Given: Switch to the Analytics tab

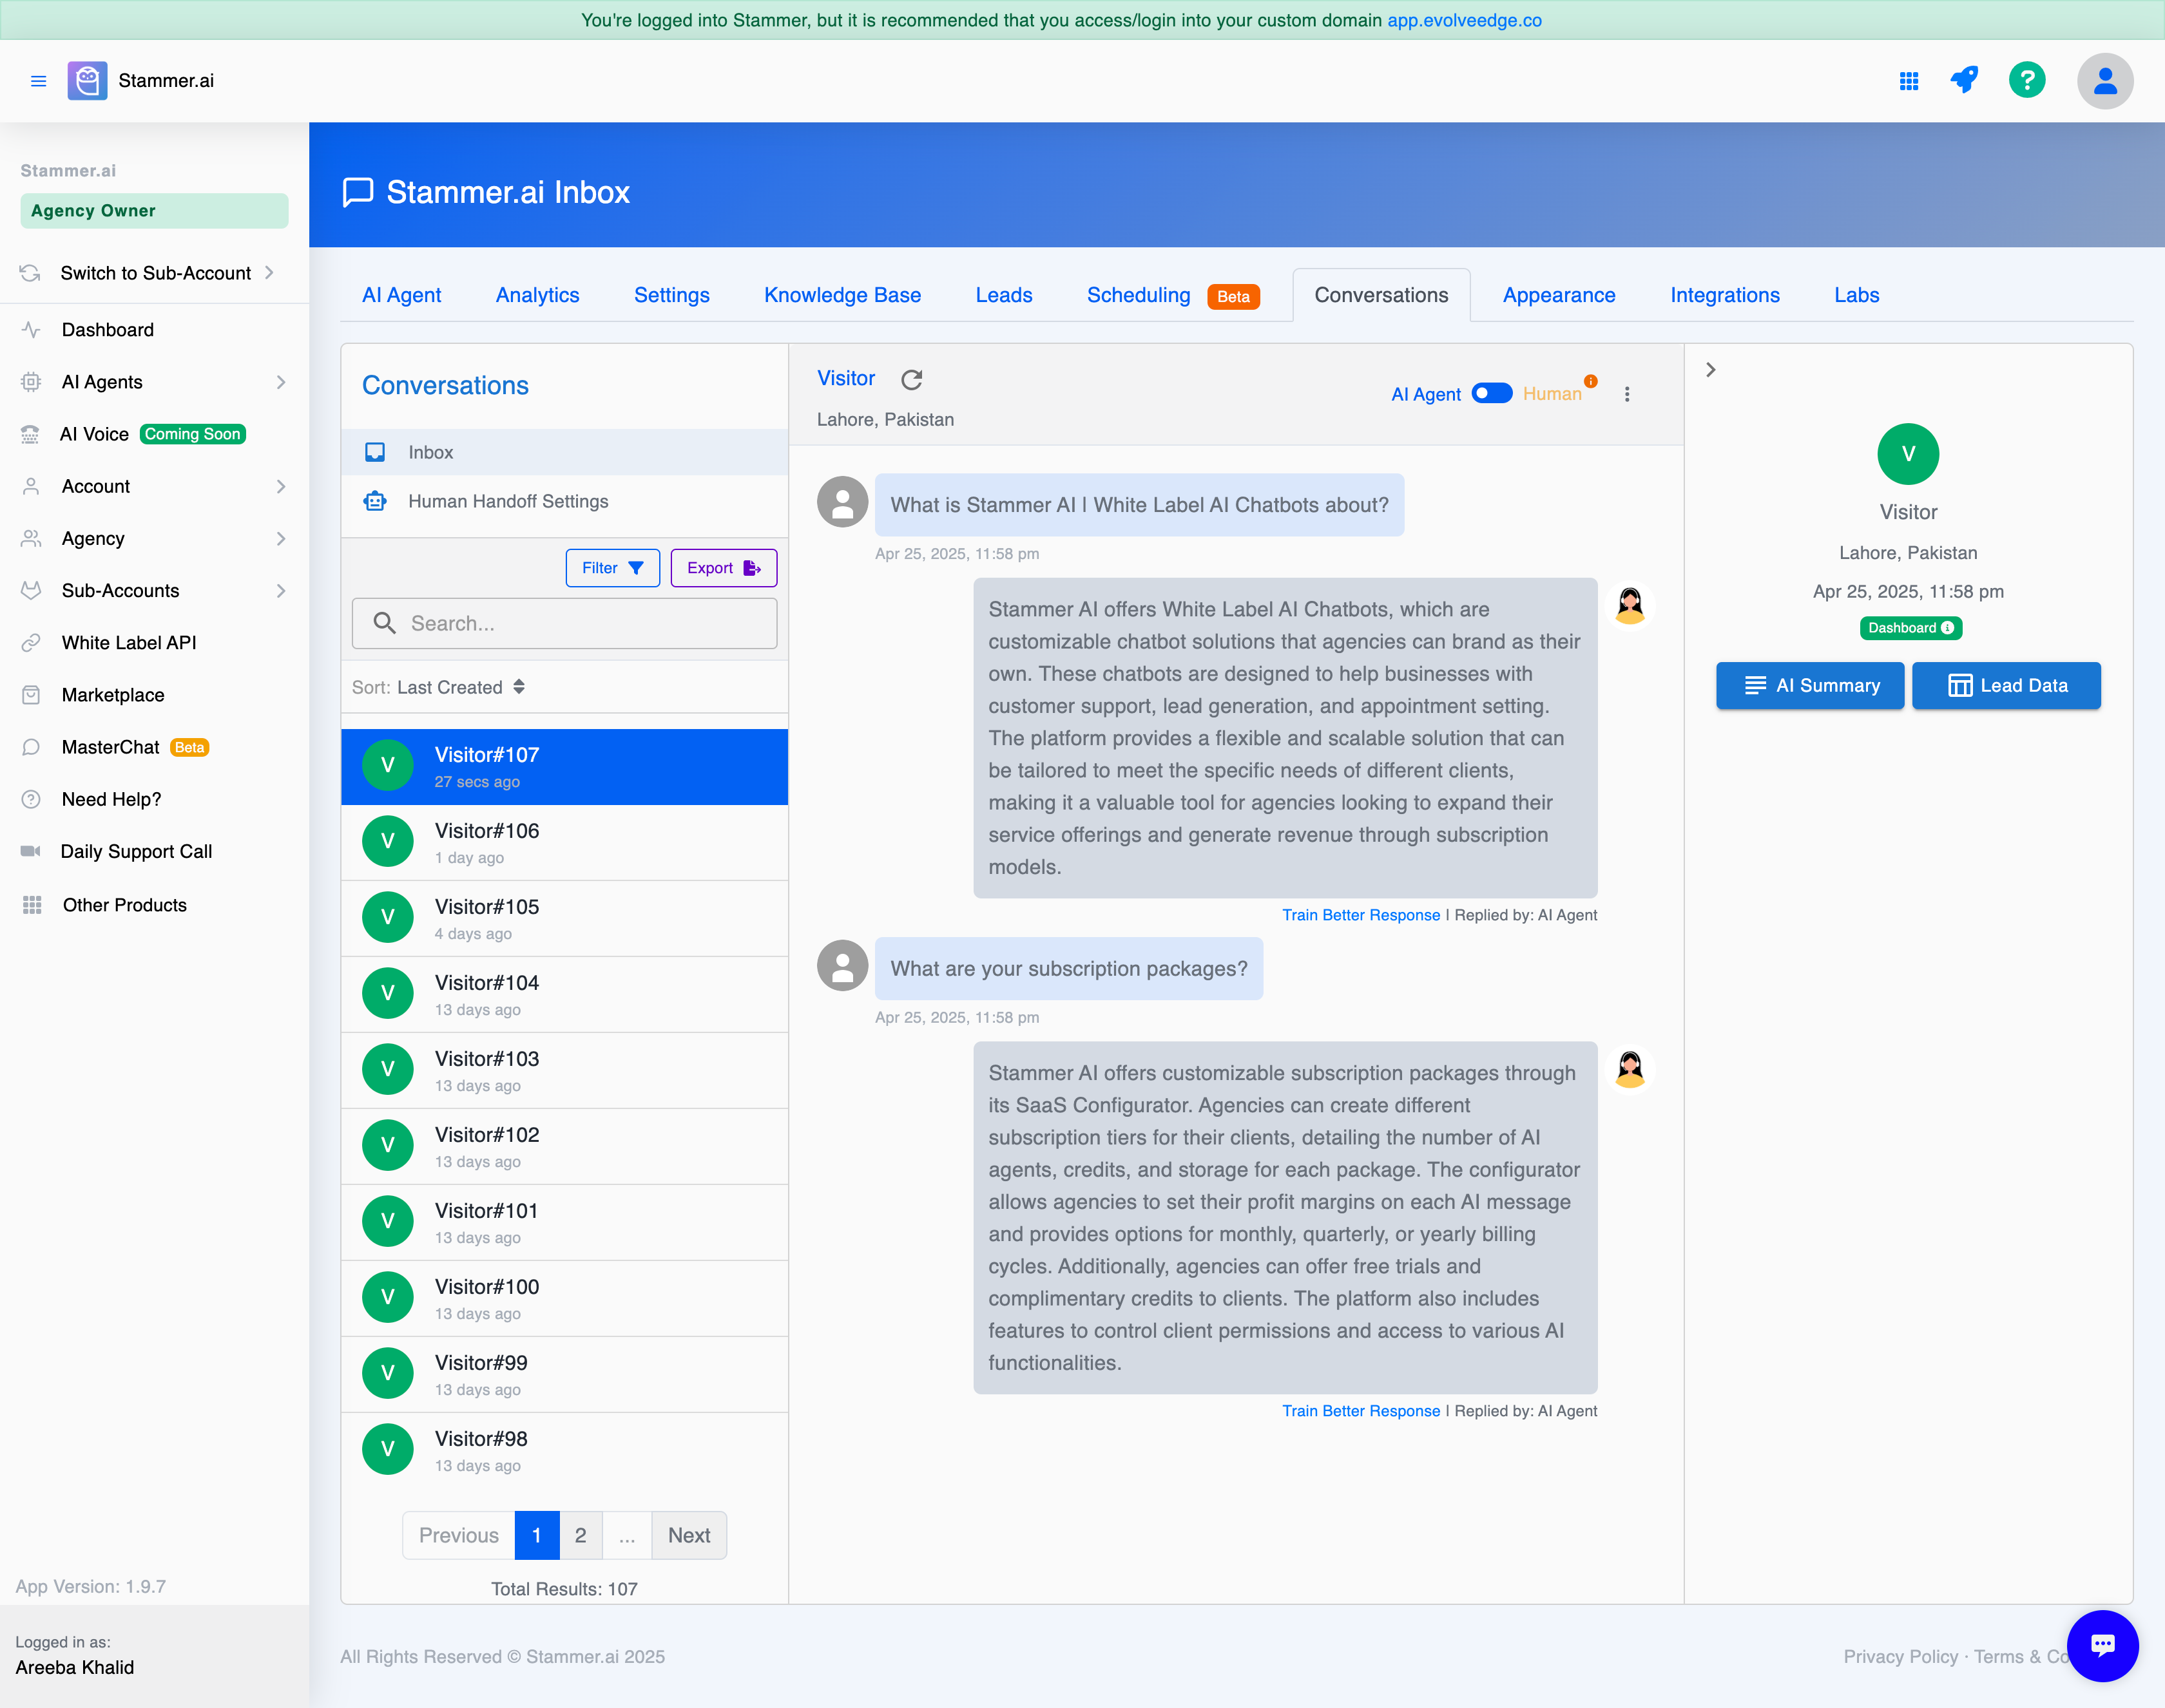Looking at the screenshot, I should tap(537, 295).
